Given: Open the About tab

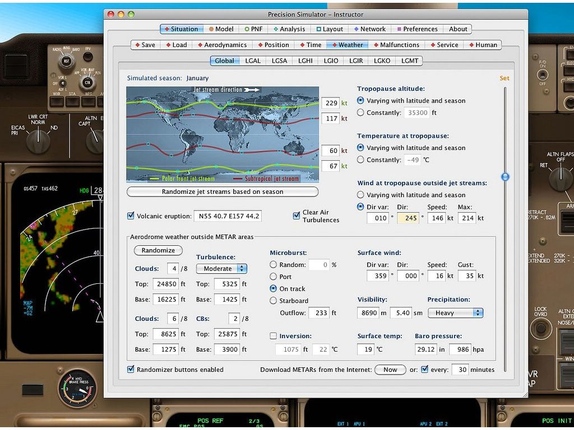Looking at the screenshot, I should [x=458, y=29].
